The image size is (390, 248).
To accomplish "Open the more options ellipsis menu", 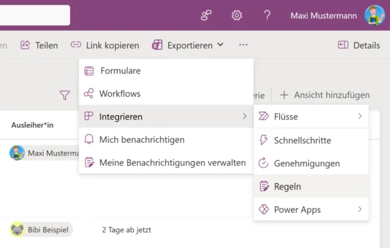I will pyautogui.click(x=243, y=45).
